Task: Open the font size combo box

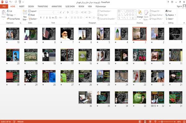Action: [56, 12]
